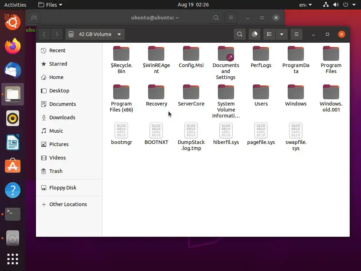Select the DumpStack.log.tmp file
This screenshot has height=271, width=361.
[x=191, y=137]
